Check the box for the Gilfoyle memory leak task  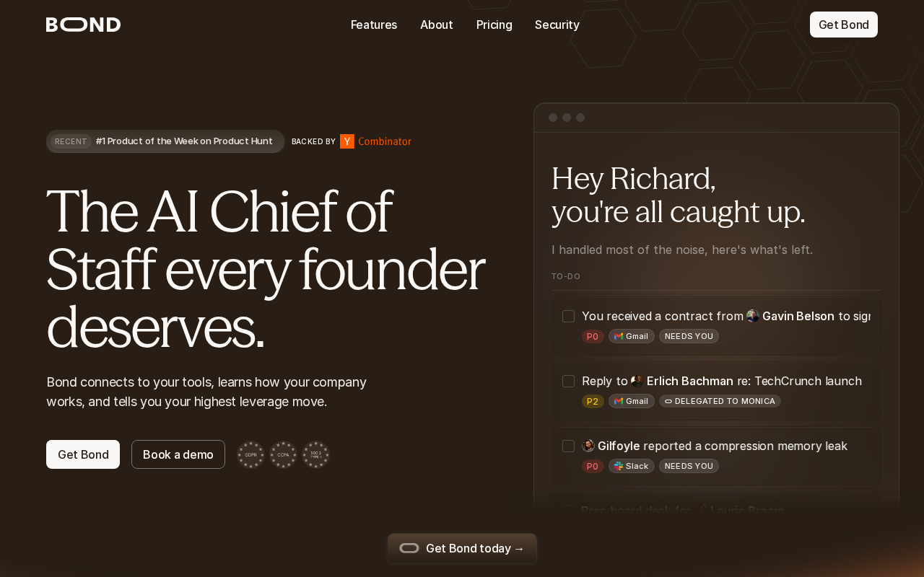coord(569,446)
